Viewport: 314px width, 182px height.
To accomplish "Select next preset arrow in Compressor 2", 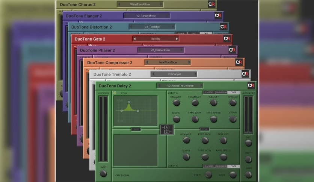I will [x=189, y=62].
